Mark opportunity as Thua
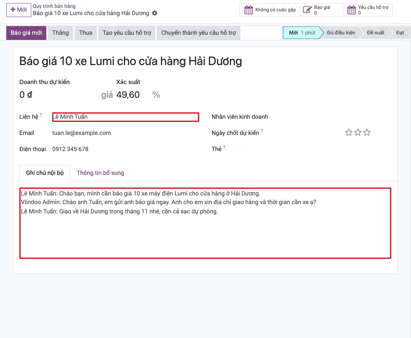This screenshot has height=338, width=411. click(86, 33)
